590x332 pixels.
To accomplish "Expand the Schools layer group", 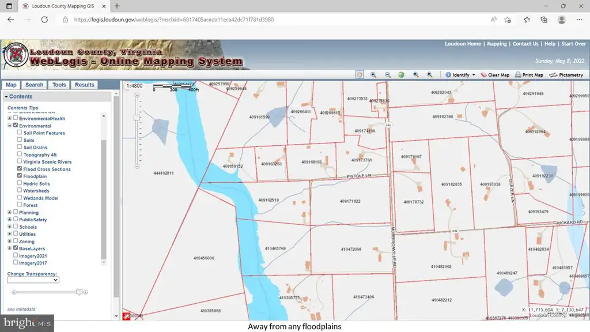I will point(9,227).
